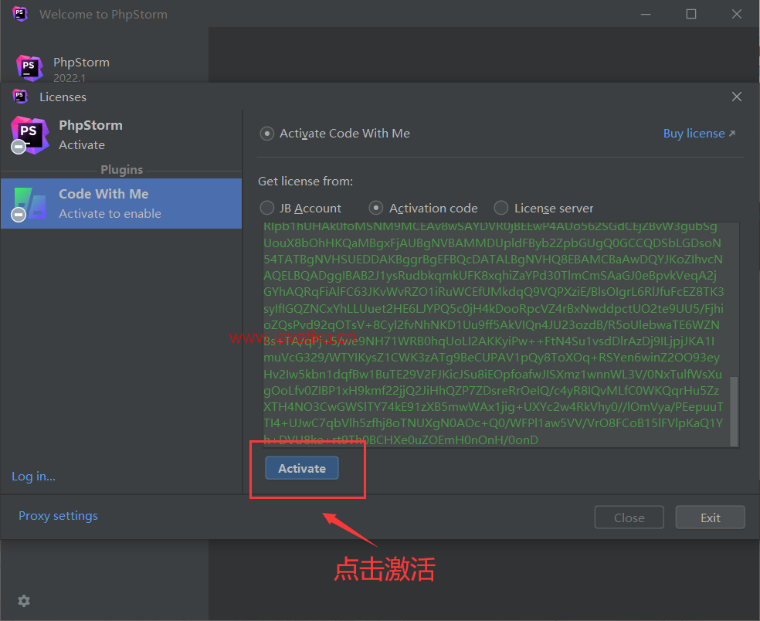Open the Proxy settings link

(59, 516)
